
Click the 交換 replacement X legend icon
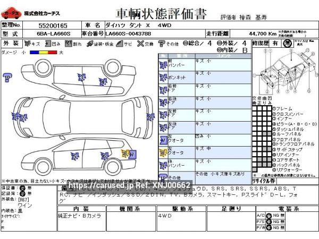tap(140, 44)
